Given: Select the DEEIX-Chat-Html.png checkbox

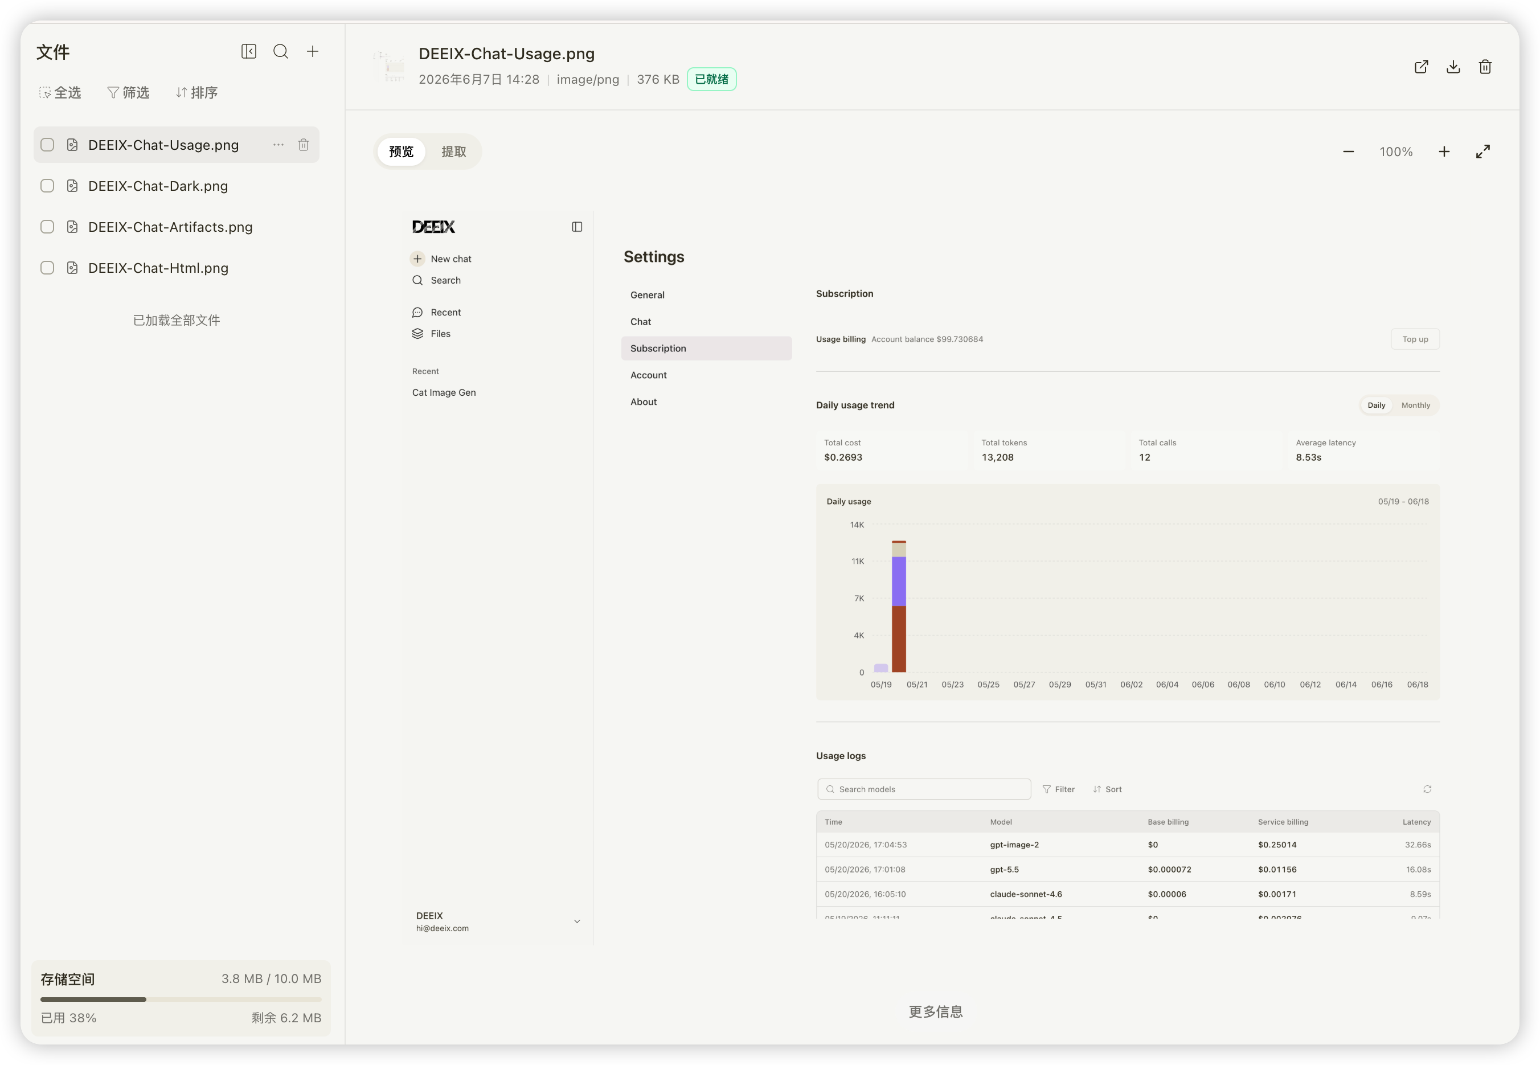Looking at the screenshot, I should pyautogui.click(x=47, y=268).
